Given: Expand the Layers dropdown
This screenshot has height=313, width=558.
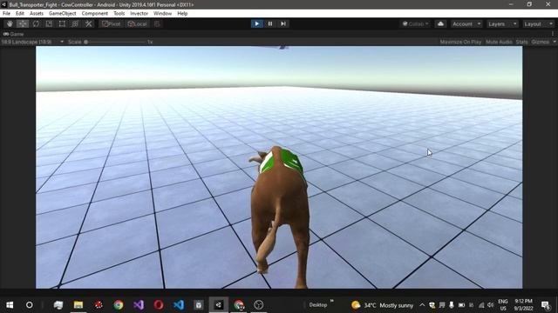Looking at the screenshot, I should click(502, 23).
